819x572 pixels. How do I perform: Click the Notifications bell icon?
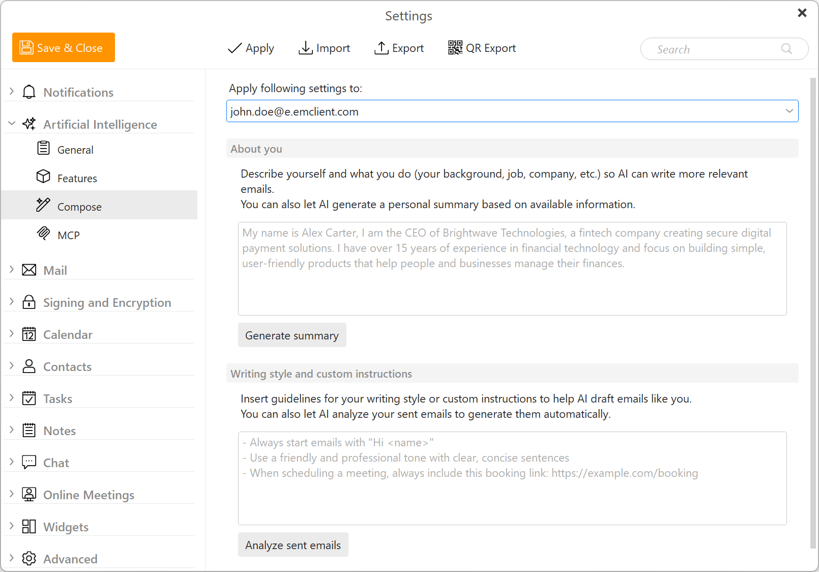tap(29, 92)
